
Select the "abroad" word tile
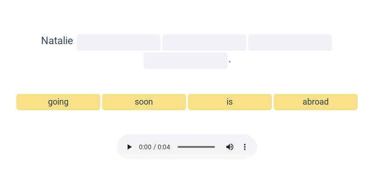pos(316,102)
